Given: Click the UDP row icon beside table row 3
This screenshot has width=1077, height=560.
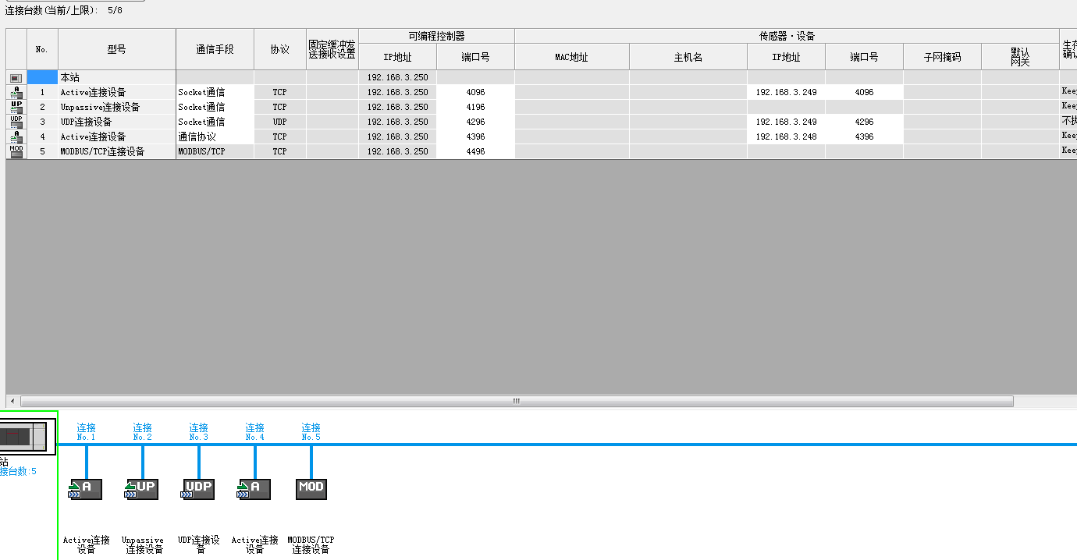Looking at the screenshot, I should [x=16, y=122].
